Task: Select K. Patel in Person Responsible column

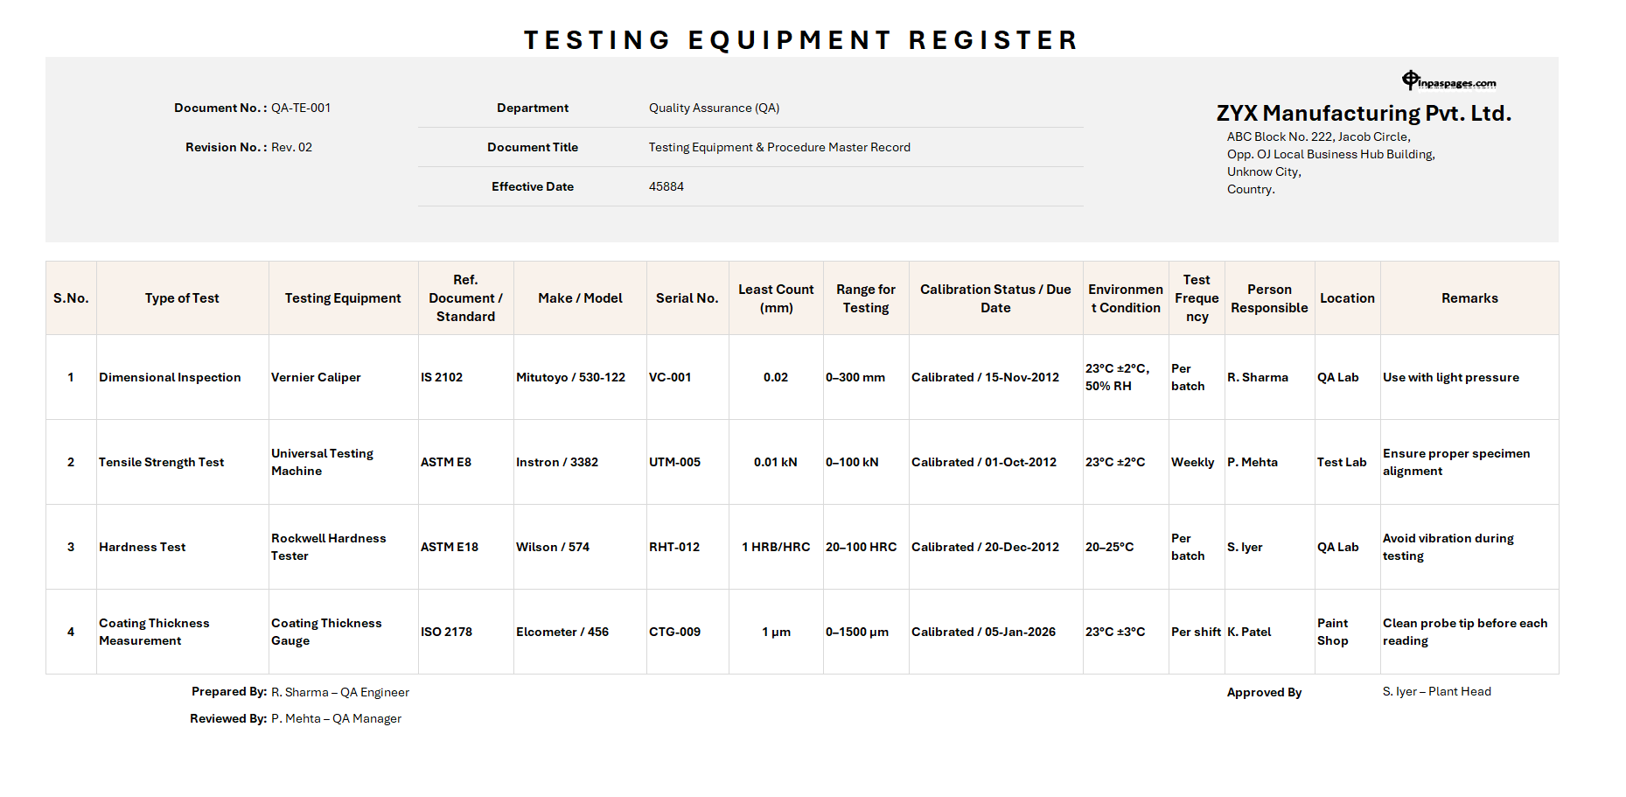Action: pos(1248,632)
